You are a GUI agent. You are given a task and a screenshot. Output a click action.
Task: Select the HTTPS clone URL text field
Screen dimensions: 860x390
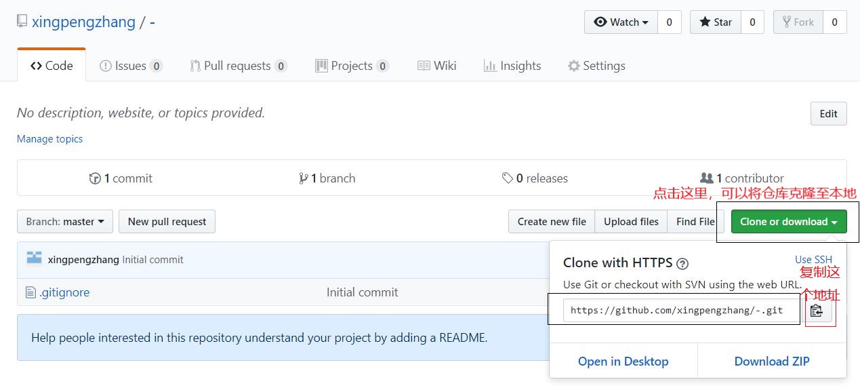point(676,310)
